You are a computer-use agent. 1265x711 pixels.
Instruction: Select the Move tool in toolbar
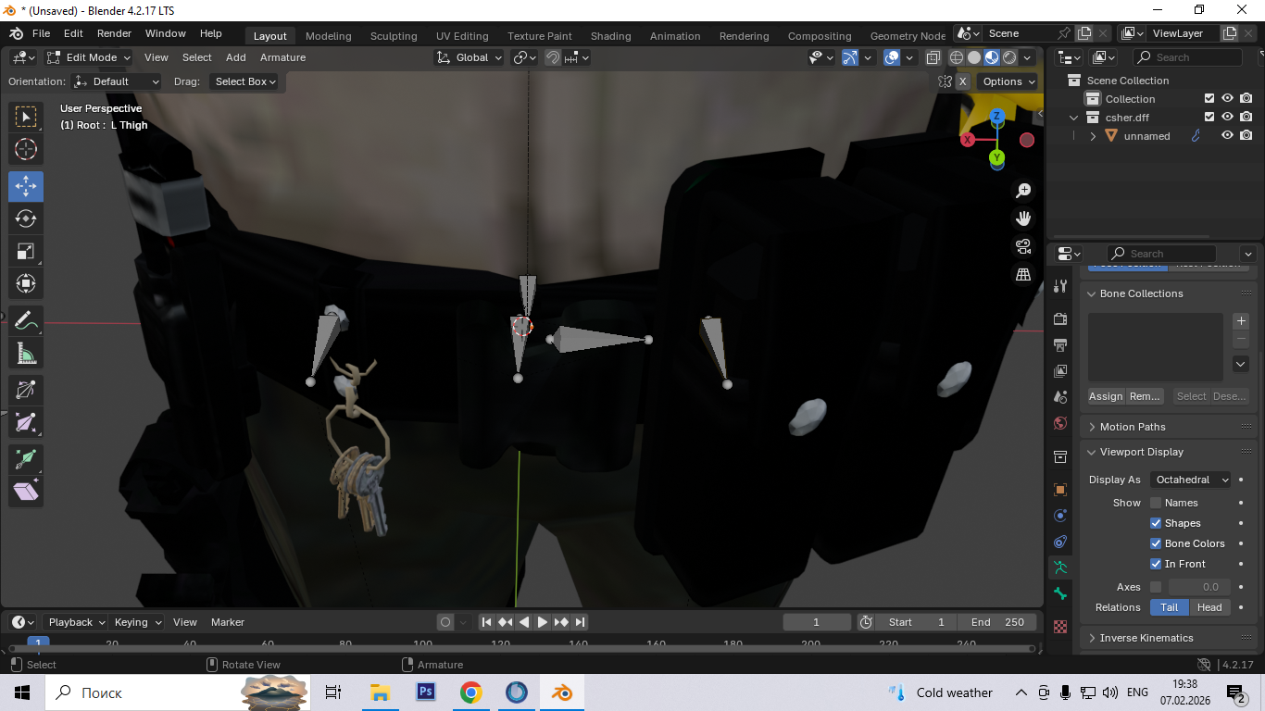[26, 186]
